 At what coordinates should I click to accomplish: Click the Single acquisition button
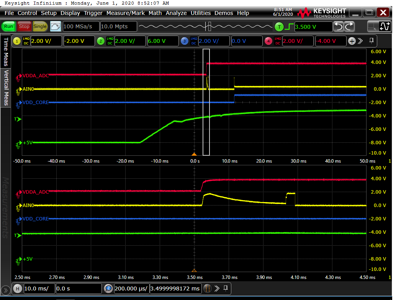click(40, 26)
